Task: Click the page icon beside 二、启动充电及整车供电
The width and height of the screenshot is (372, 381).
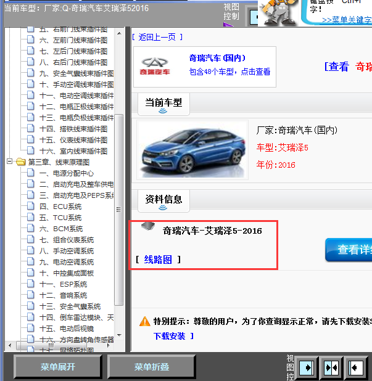Action: click(x=31, y=184)
